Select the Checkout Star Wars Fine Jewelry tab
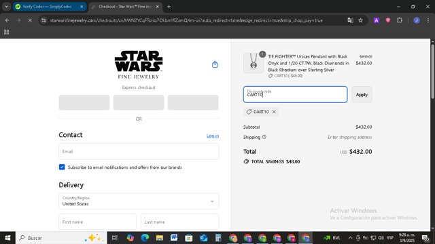This screenshot has height=244, width=435. pos(125,7)
